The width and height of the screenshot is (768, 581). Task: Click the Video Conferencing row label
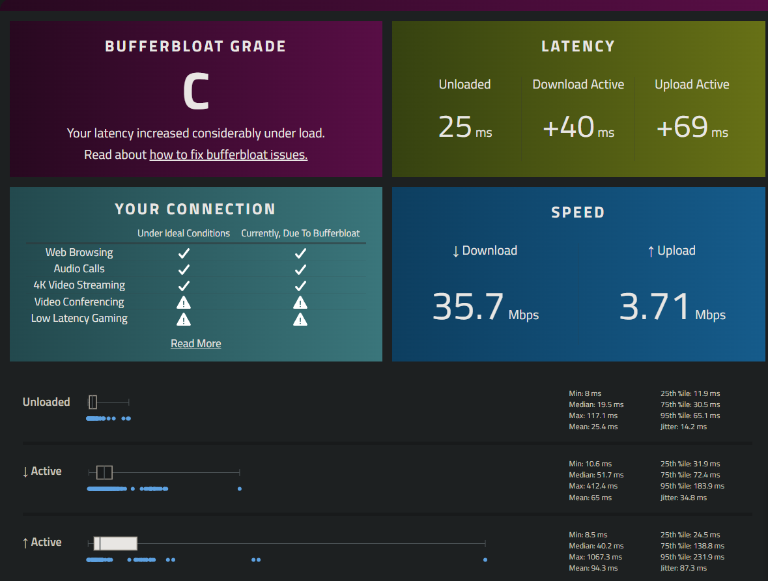coord(79,302)
